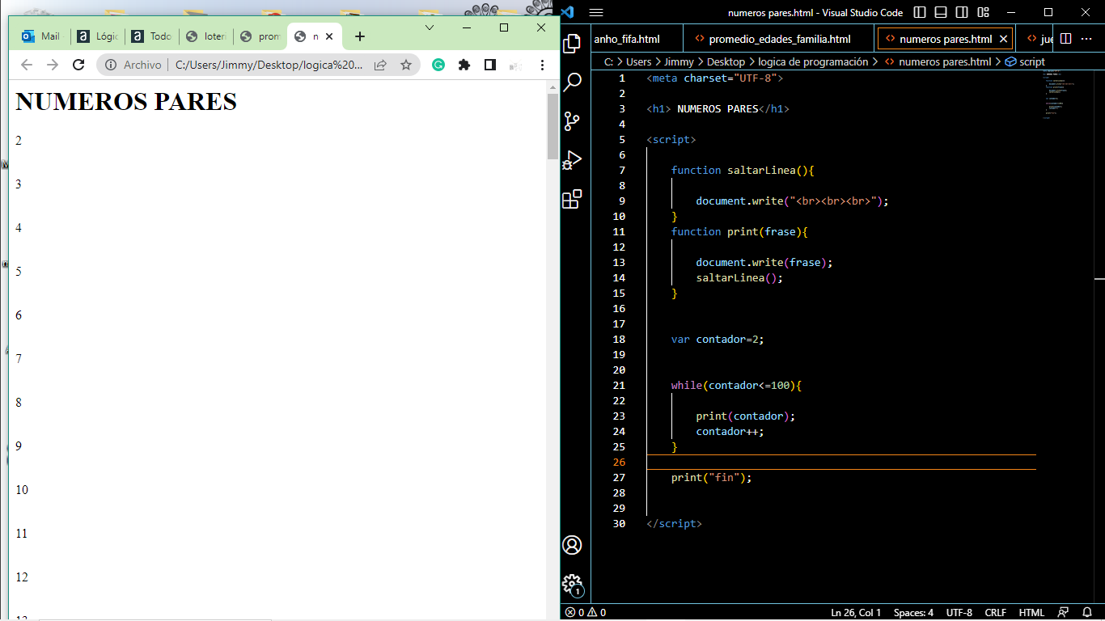Open logica de programación breadcrumb
The width and height of the screenshot is (1105, 621).
pyautogui.click(x=813, y=61)
